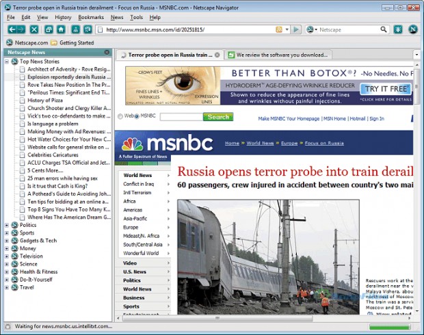The height and width of the screenshot is (335, 424).
Task: Open the News menu
Action: (x=117, y=17)
